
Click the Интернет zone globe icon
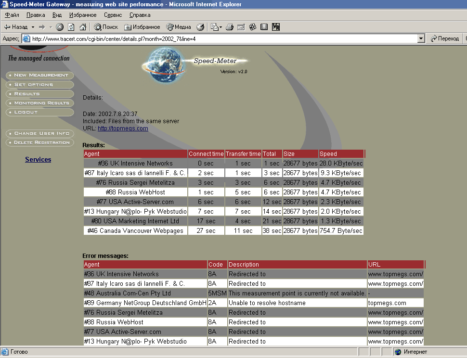click(398, 352)
